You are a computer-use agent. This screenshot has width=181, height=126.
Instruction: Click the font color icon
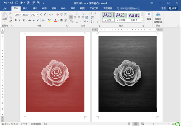55,20
